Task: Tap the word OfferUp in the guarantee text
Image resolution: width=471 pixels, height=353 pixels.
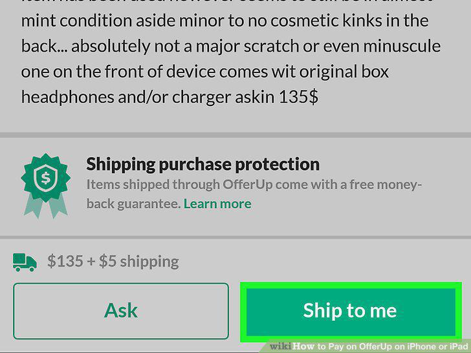Action: click(x=248, y=185)
